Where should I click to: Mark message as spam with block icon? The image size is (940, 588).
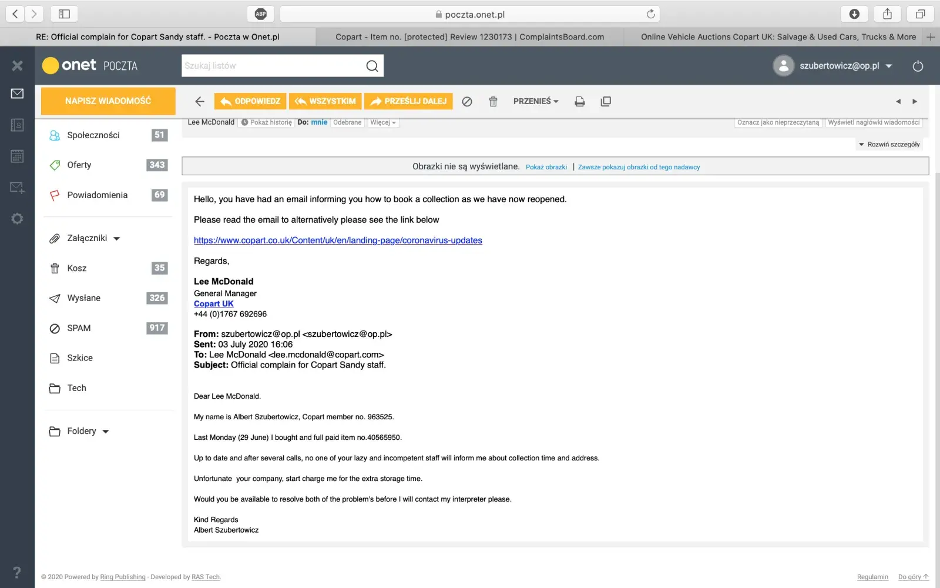467,102
